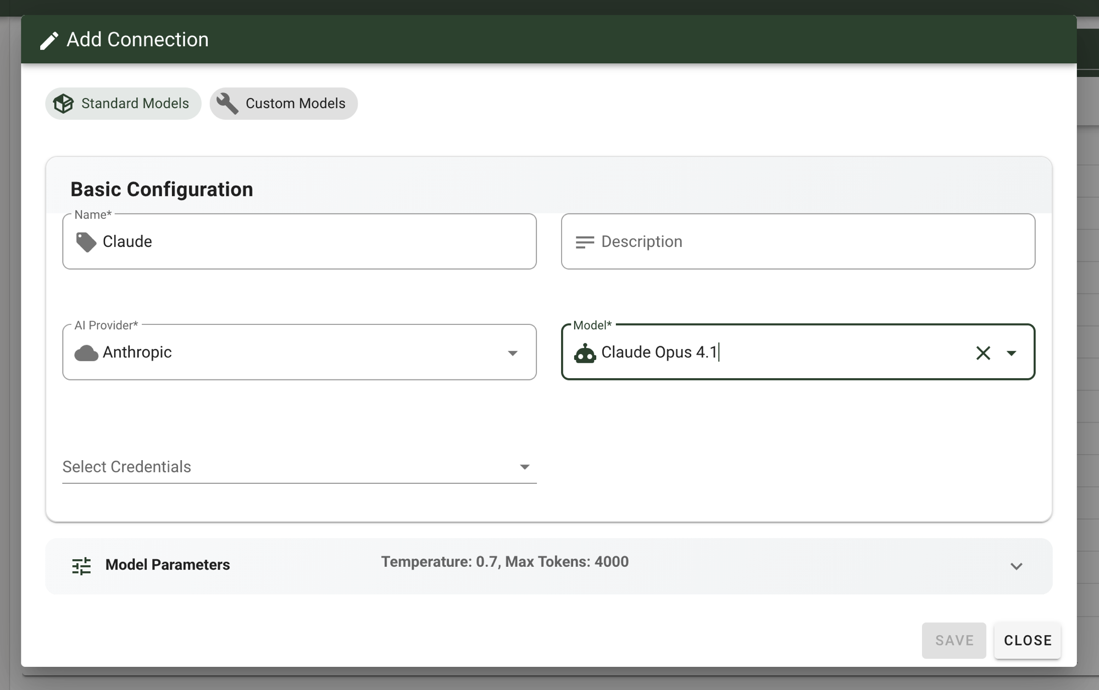Edit the Name field containing Claude
The height and width of the screenshot is (690, 1099).
coord(299,242)
